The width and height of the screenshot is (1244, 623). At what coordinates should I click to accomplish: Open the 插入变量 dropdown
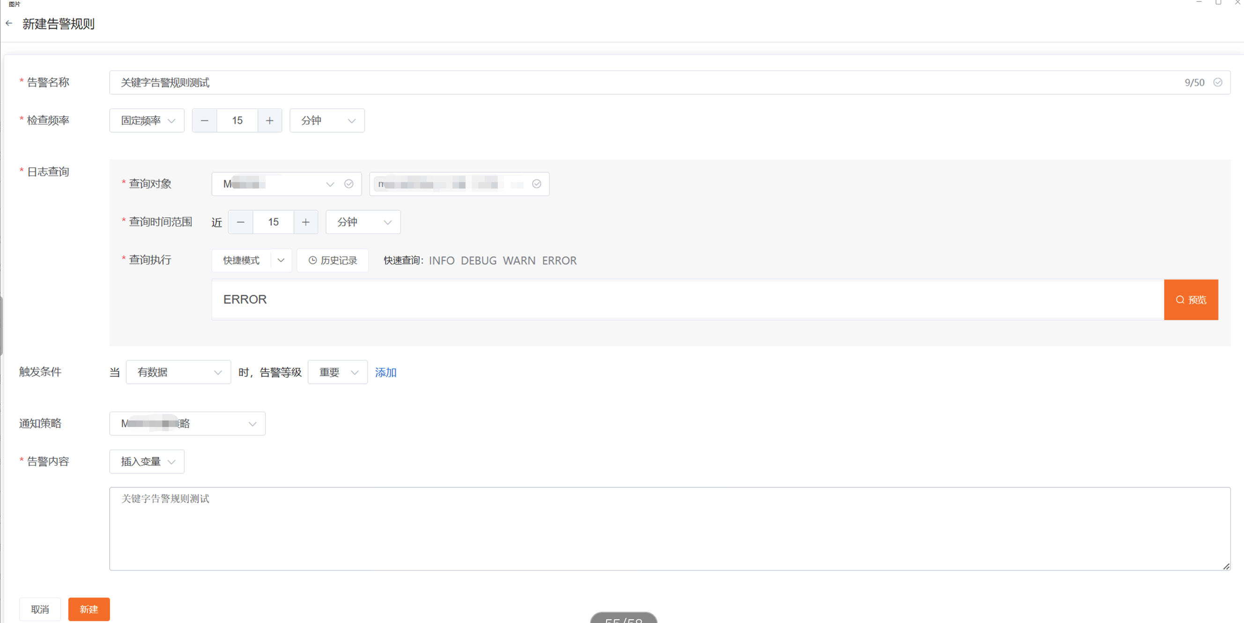(x=147, y=462)
